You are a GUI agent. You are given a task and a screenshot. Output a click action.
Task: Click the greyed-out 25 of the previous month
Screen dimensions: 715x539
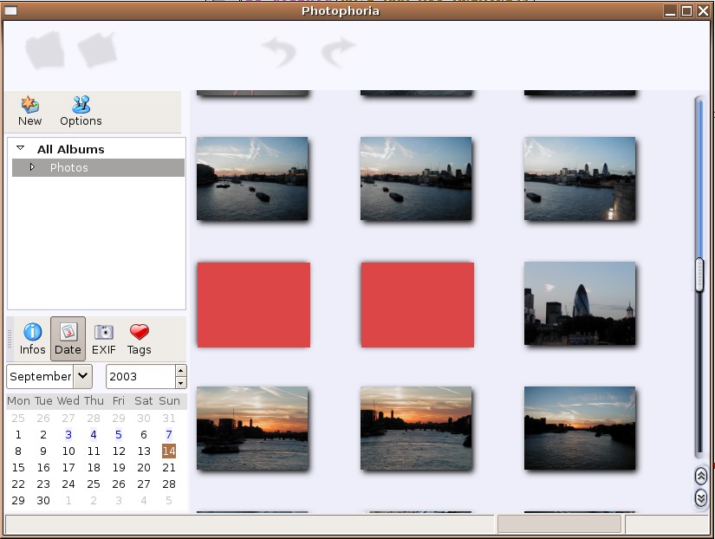(18, 419)
